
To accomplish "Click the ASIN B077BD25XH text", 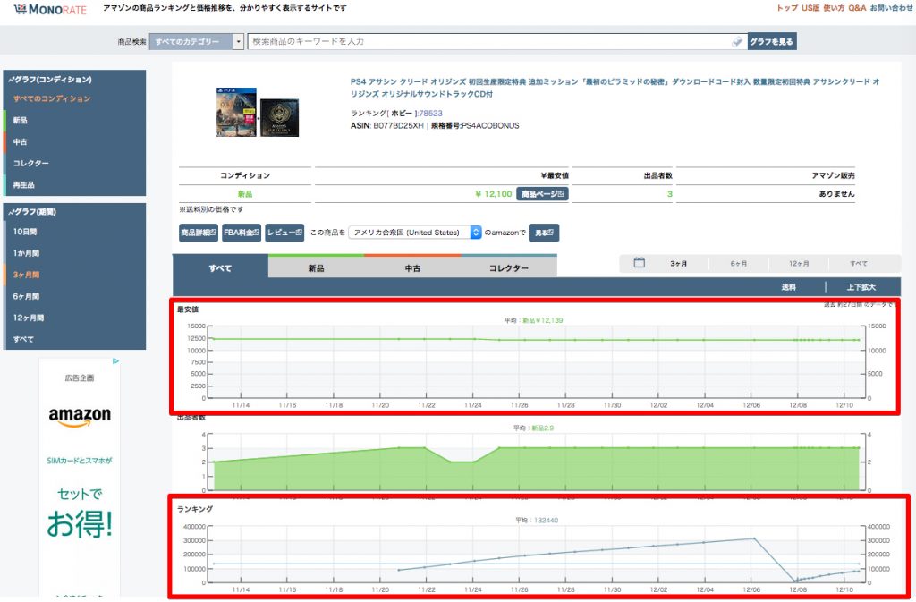I will pos(386,125).
